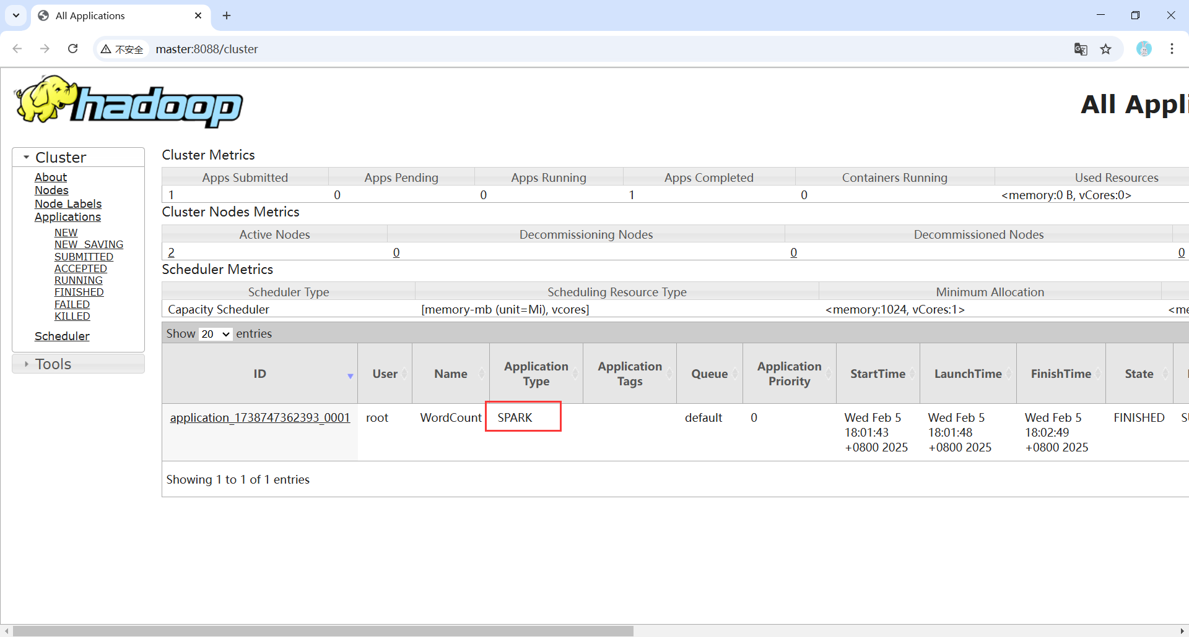Sort table by User column
The width and height of the screenshot is (1189, 637).
(385, 374)
